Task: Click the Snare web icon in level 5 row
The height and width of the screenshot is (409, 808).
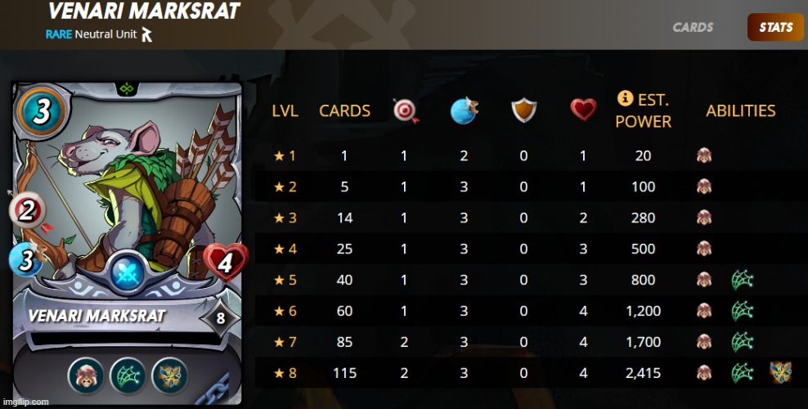Action: [x=742, y=281]
